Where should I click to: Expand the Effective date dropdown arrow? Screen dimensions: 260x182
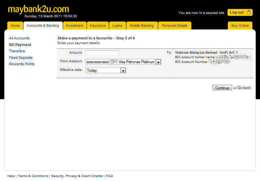pyautogui.click(x=123, y=70)
